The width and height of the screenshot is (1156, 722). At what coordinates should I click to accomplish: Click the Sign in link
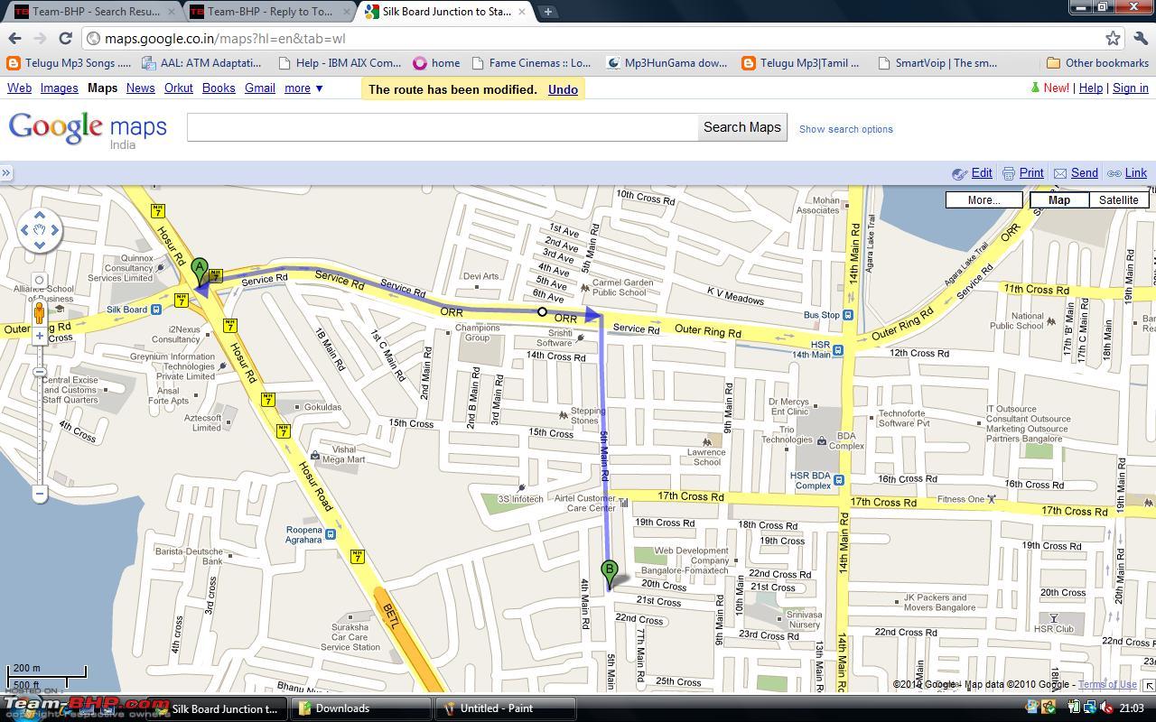[x=1131, y=88]
